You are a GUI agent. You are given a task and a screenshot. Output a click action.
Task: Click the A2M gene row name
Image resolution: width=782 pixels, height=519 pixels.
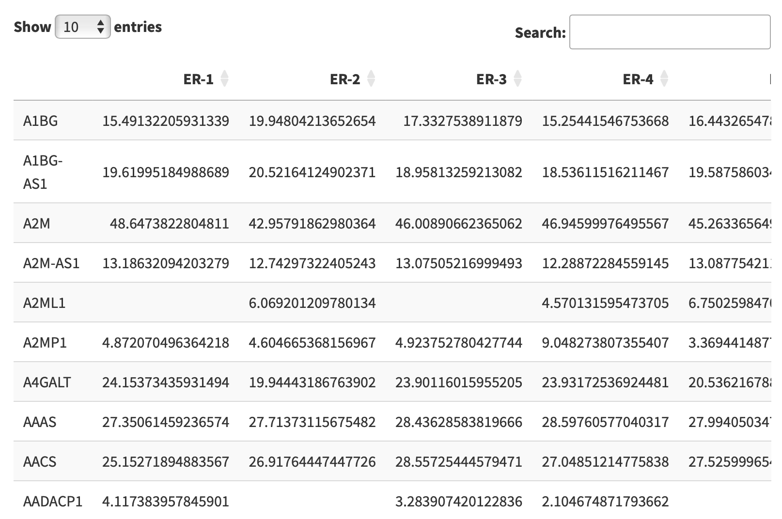(36, 224)
